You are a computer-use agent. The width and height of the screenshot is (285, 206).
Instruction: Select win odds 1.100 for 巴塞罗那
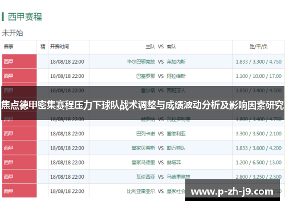242,76
